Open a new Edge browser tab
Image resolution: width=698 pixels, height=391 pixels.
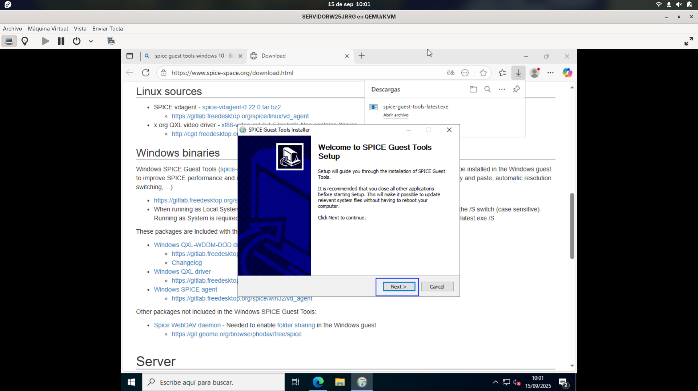pyautogui.click(x=362, y=56)
